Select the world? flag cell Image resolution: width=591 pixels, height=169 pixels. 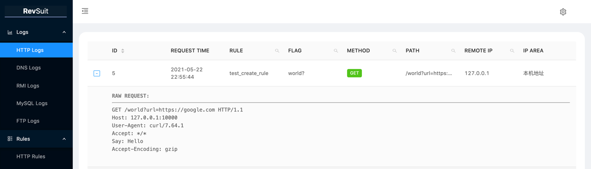point(296,73)
